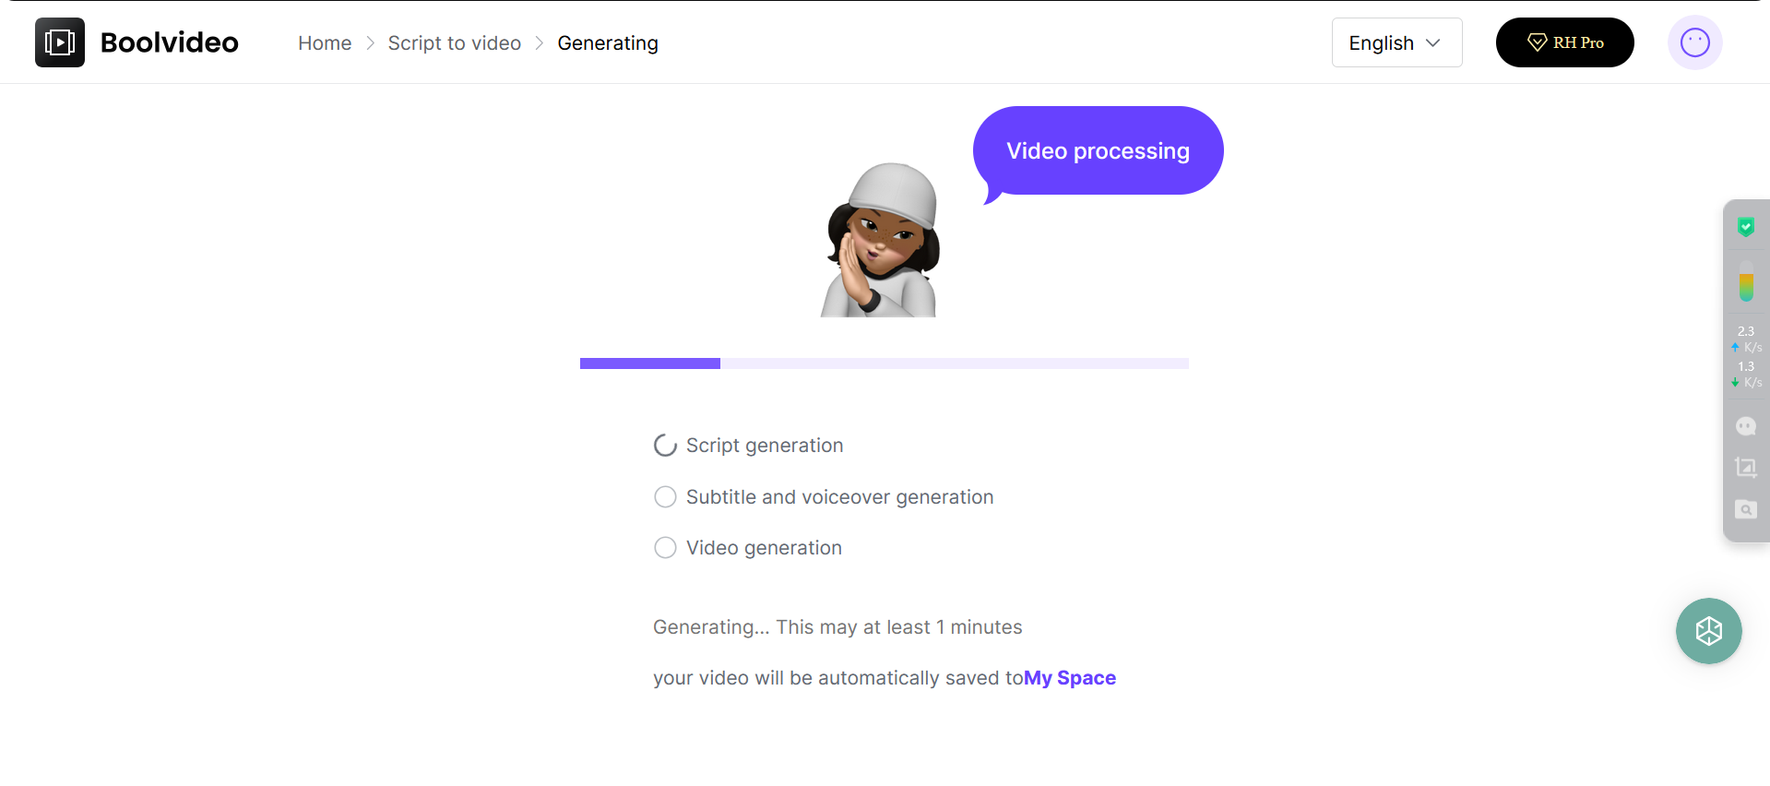The height and width of the screenshot is (786, 1770).
Task: Click the chevron after Script to video
Action: tap(540, 43)
